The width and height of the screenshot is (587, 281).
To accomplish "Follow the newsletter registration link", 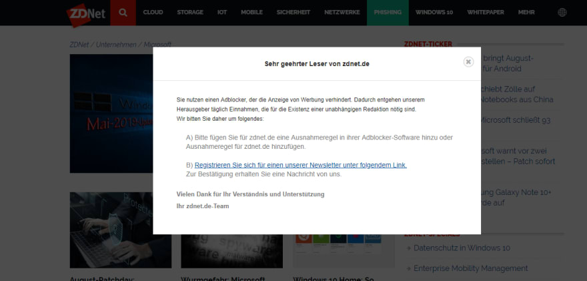I will [x=301, y=165].
